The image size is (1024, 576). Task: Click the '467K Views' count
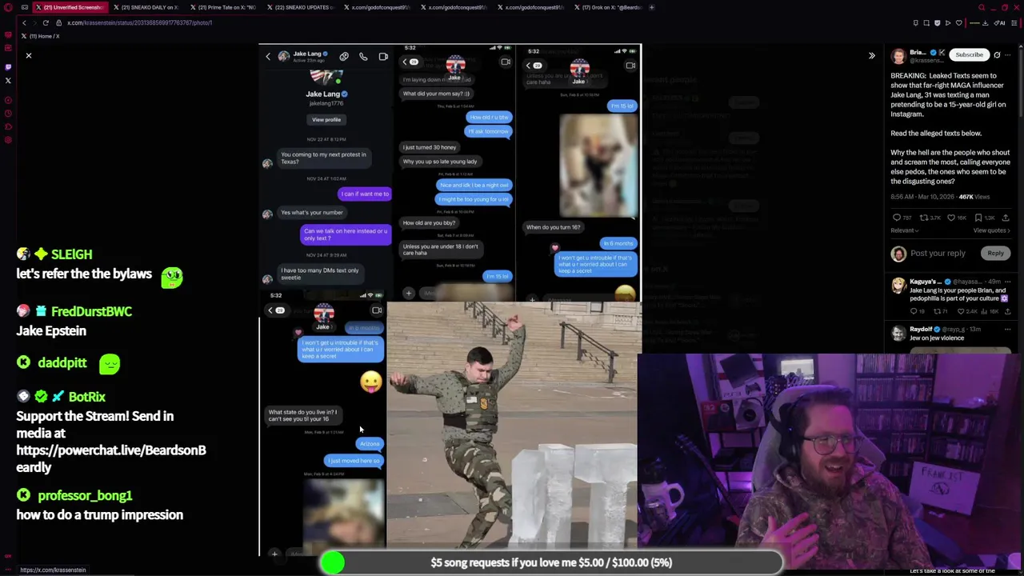coord(974,197)
